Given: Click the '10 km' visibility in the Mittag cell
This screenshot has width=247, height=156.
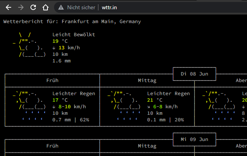Looking at the screenshot, I should pos(155,113).
